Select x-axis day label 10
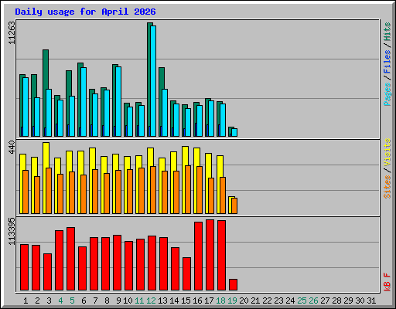 click(128, 301)
